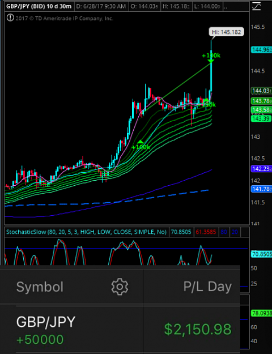Click the stochastic 70.8505 value label
Viewport: 272px width, 354px height.
click(181, 232)
